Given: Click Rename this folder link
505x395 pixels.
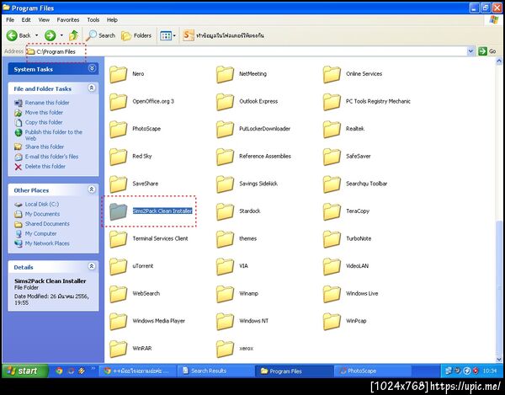Looking at the screenshot, I should click(x=47, y=103).
